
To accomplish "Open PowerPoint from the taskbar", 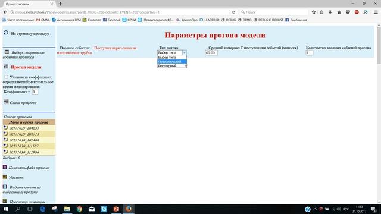I will pyautogui.click(x=116, y=209).
